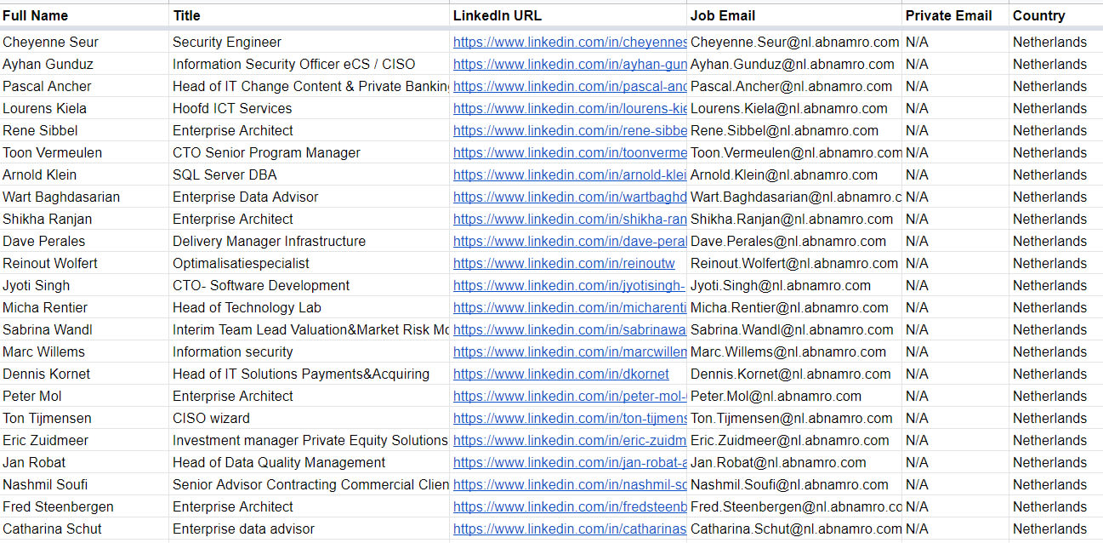Open Arnold Klein's LinkedIn link

(x=570, y=174)
